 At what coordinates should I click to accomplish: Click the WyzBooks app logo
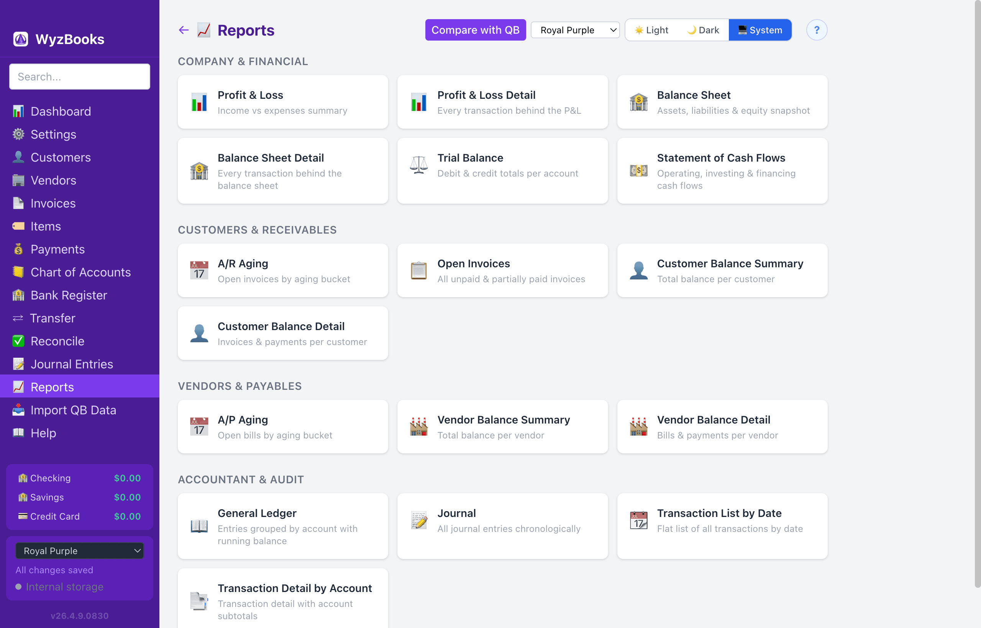[20, 39]
